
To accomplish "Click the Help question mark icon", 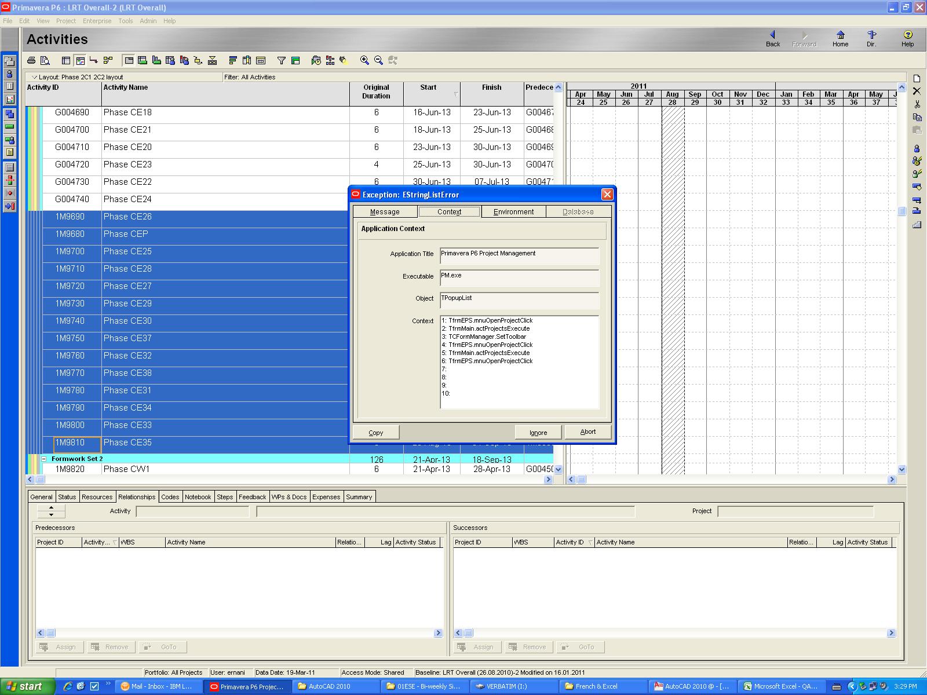I will click(x=907, y=39).
